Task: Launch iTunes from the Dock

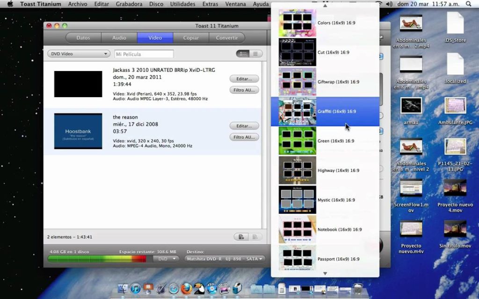Action: click(135, 289)
